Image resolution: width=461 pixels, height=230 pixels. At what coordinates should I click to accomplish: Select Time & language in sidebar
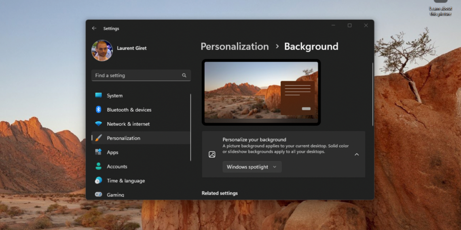click(125, 181)
